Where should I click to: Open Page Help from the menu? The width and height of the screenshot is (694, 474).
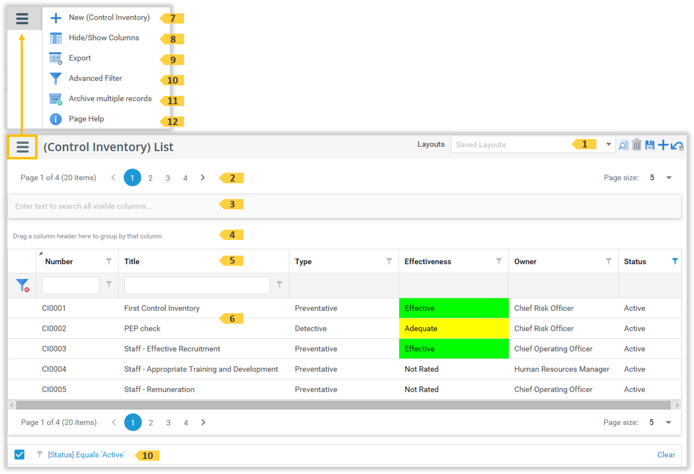click(x=55, y=119)
